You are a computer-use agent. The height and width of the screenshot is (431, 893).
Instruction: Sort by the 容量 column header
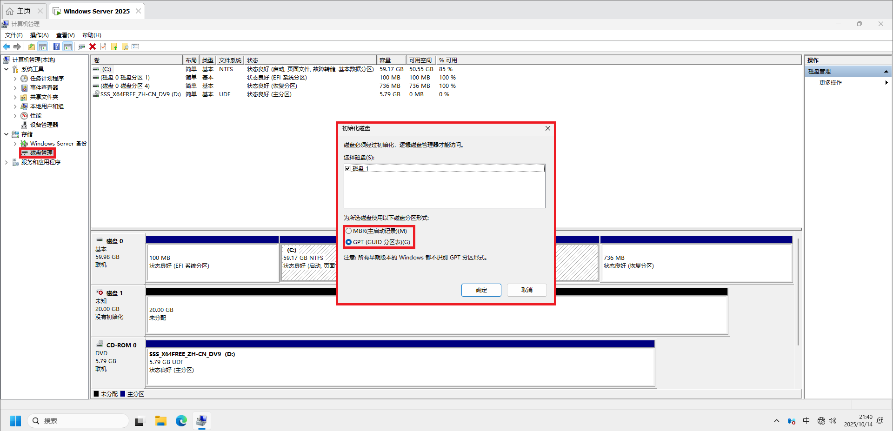pos(391,60)
